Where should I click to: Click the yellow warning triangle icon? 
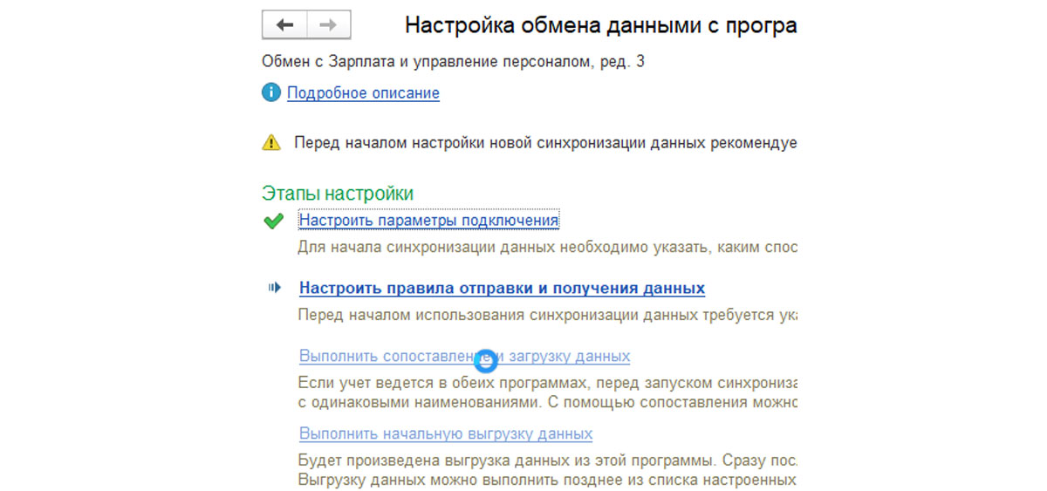click(271, 142)
